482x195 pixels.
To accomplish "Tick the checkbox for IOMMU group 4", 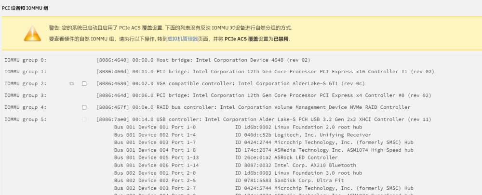I will point(84,107).
